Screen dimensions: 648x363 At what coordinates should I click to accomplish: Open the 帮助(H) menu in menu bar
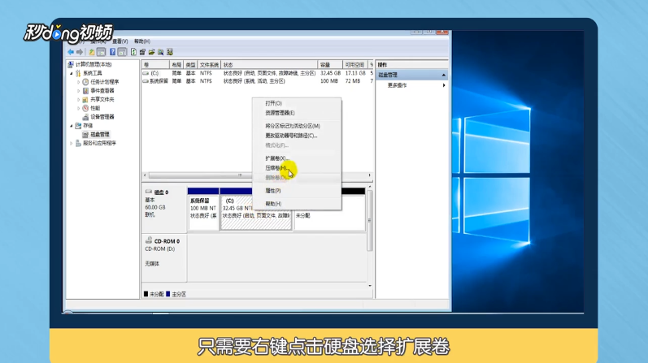[x=142, y=41]
